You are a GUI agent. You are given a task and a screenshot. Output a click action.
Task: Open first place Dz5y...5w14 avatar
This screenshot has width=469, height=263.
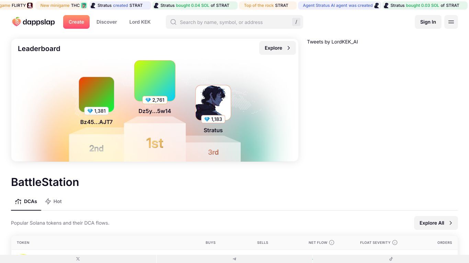[x=155, y=81]
